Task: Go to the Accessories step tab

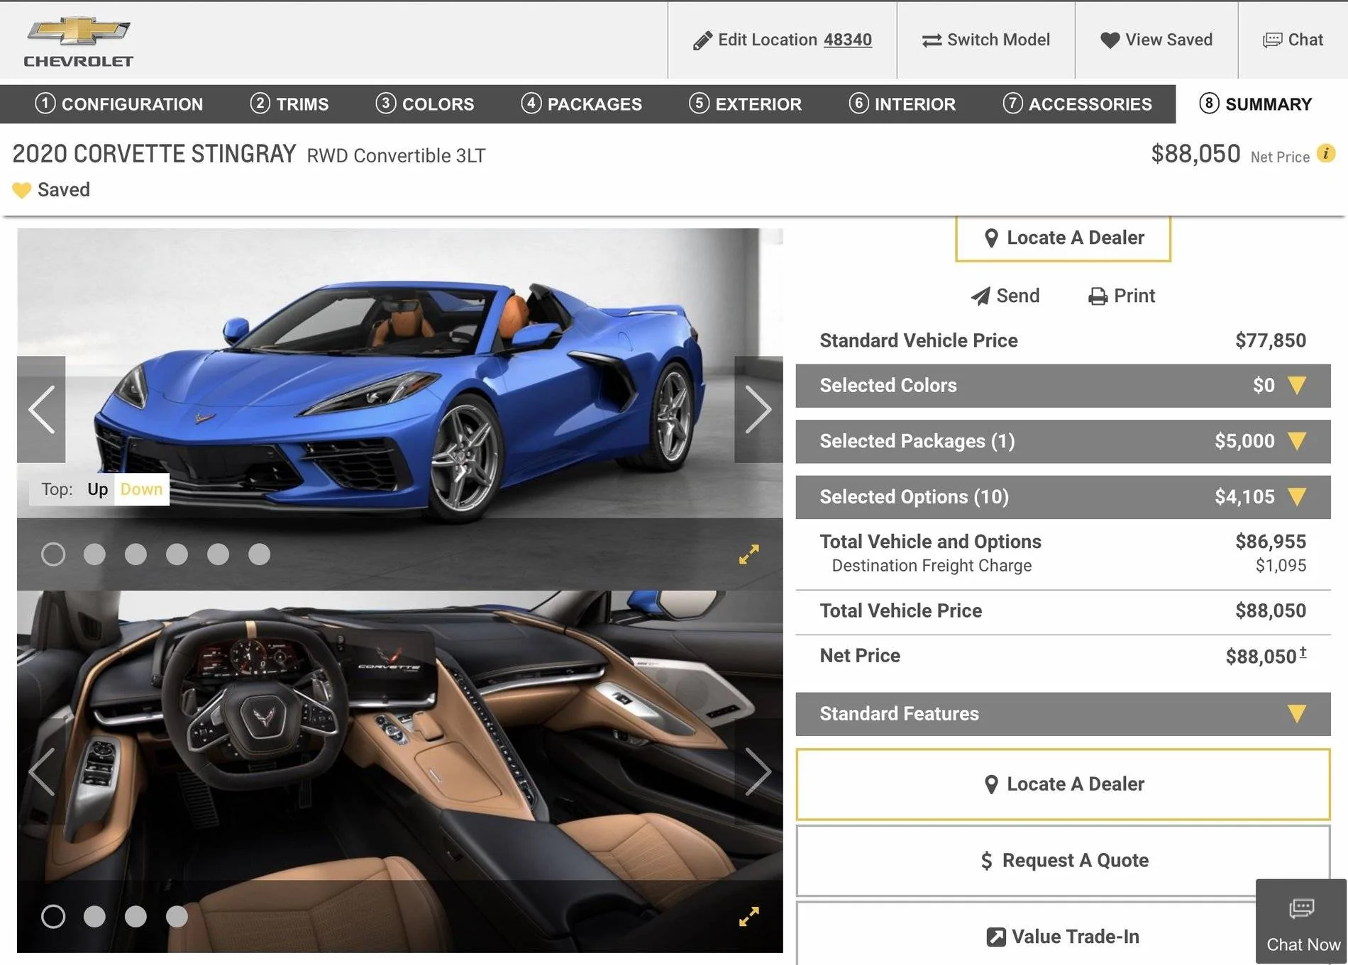Action: click(1077, 104)
